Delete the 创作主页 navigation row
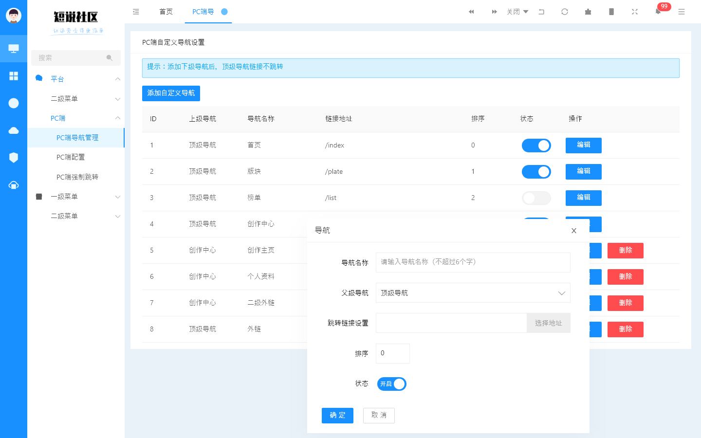Viewport: 701px width, 438px height. [x=626, y=251]
